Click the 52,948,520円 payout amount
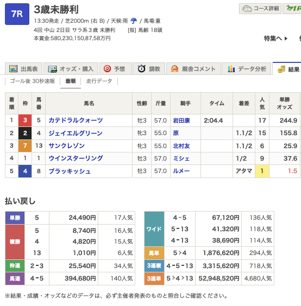301x306 pixels. pyautogui.click(x=219, y=278)
